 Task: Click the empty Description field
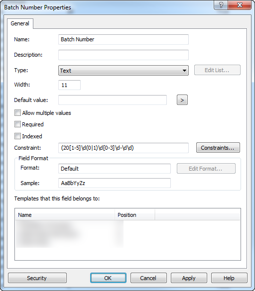point(124,55)
